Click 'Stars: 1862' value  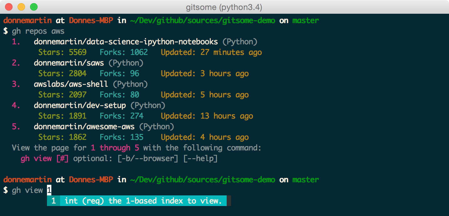62,137
